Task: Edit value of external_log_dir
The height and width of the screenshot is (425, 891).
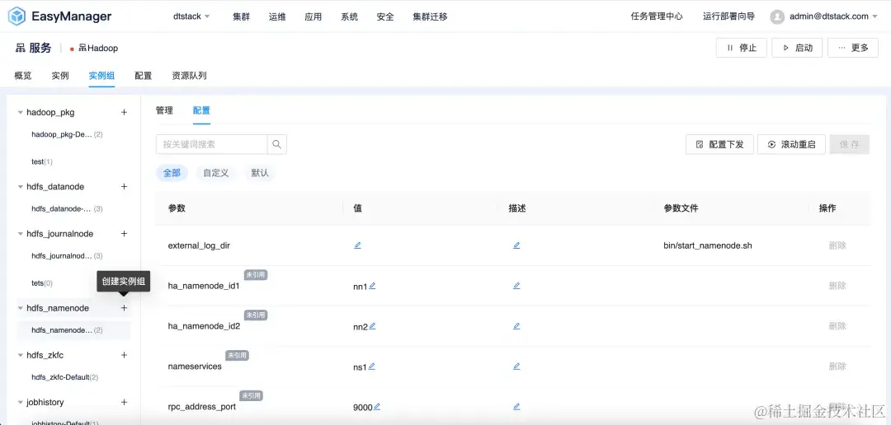Action: (357, 245)
